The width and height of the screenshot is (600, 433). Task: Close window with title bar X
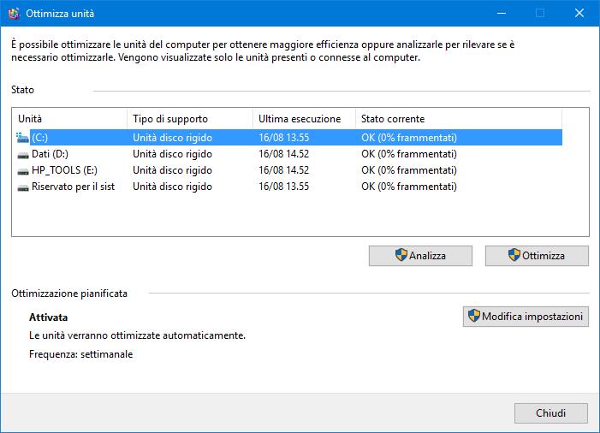click(579, 14)
